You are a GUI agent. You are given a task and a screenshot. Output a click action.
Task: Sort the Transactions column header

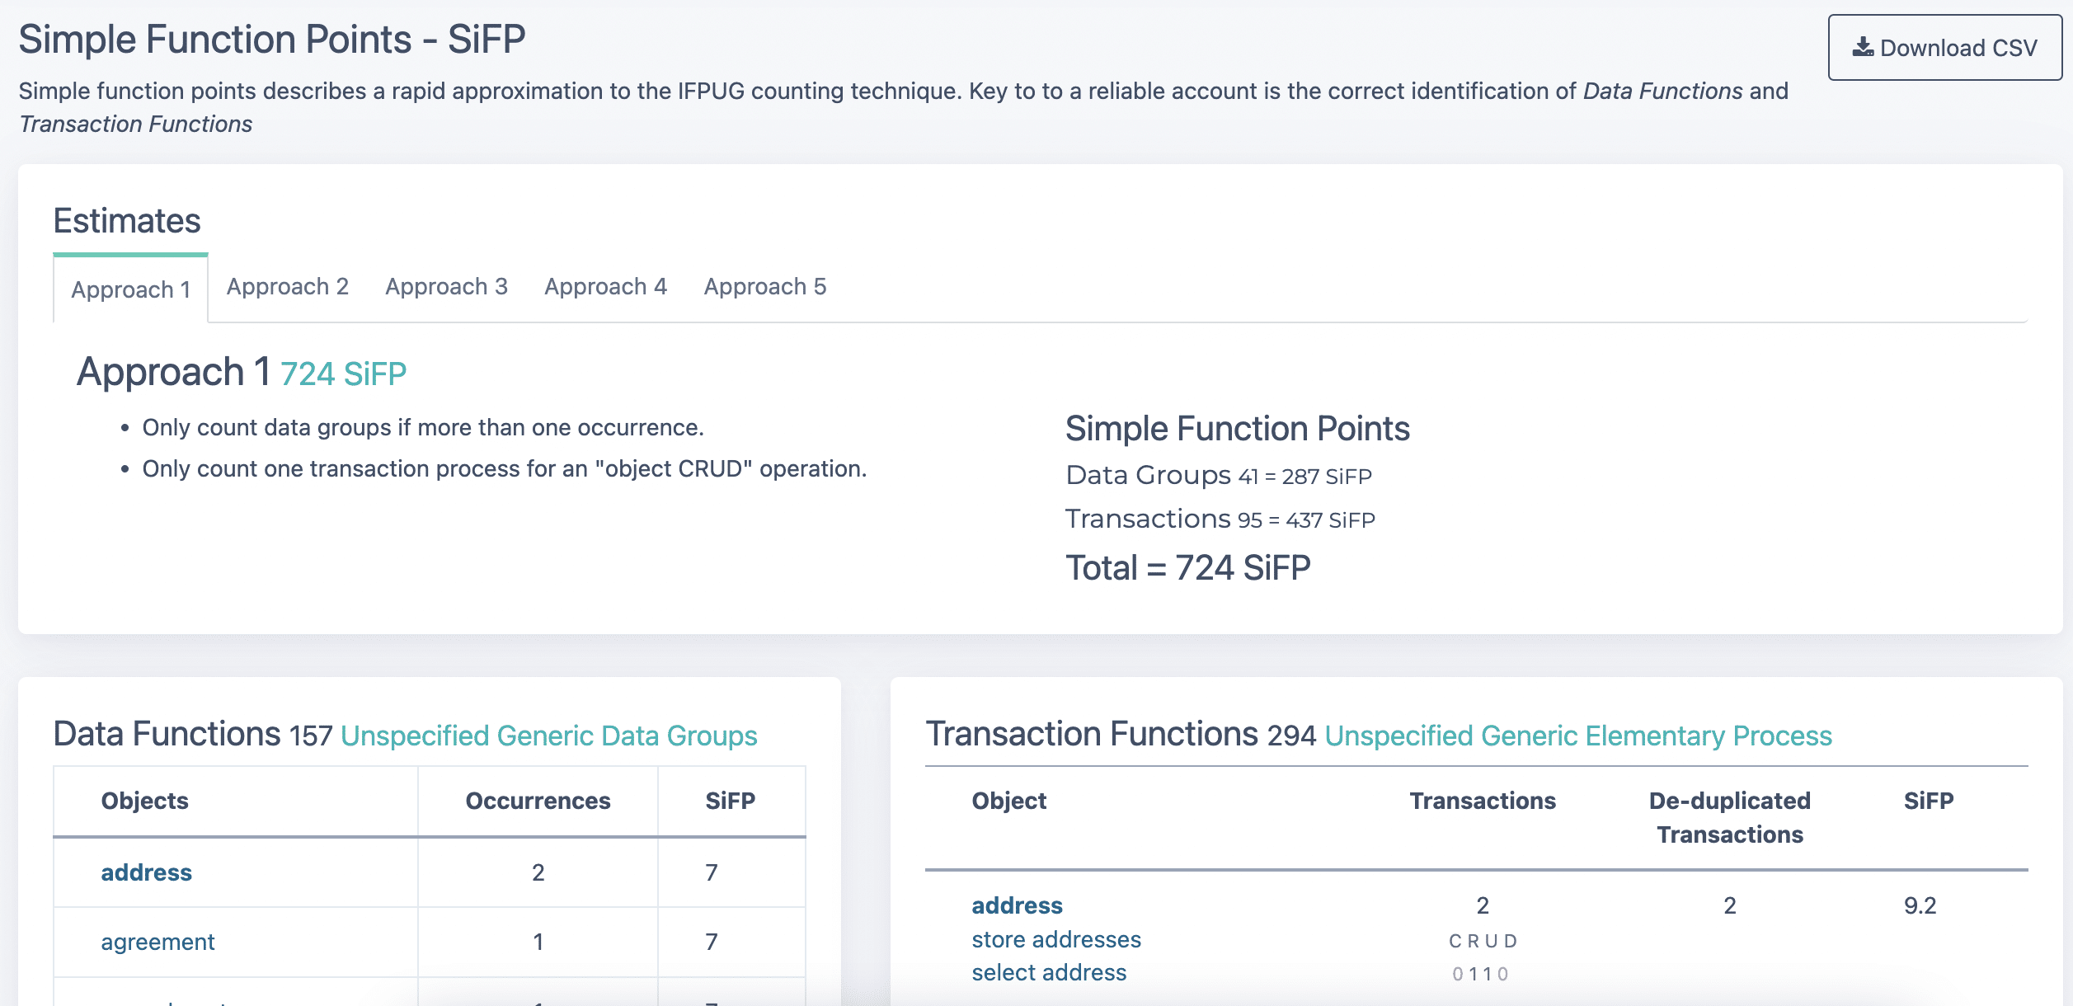coord(1482,801)
